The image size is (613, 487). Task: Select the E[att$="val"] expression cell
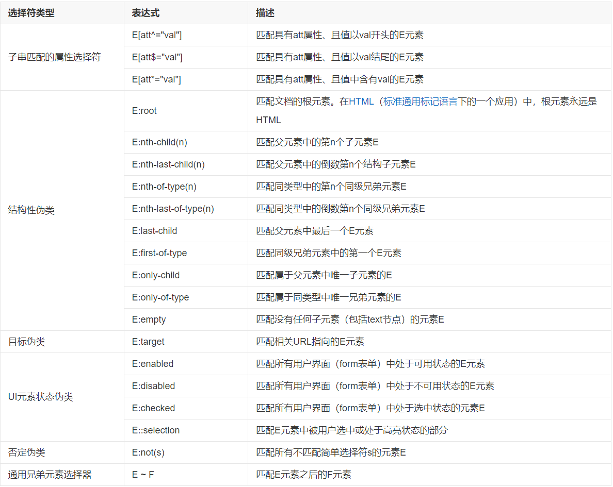157,57
